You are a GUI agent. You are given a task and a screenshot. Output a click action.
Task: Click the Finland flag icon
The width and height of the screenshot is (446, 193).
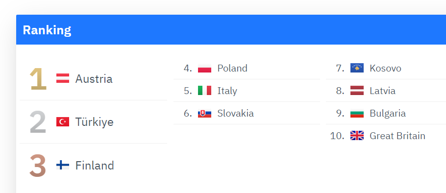click(63, 165)
